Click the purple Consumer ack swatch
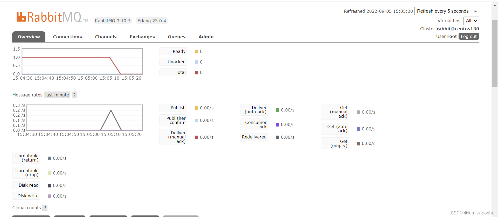The height and width of the screenshot is (217, 498). point(278,125)
